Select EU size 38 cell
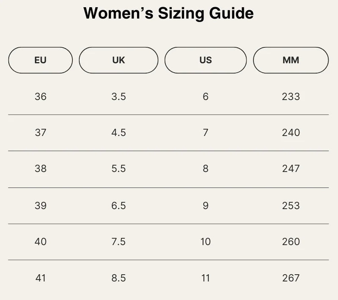 pos(41,169)
